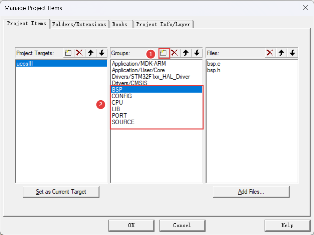The height and width of the screenshot is (235, 314).
Task: Select the Drivers/STM32F1xx_HAL_Driver group
Action: click(x=156, y=77)
